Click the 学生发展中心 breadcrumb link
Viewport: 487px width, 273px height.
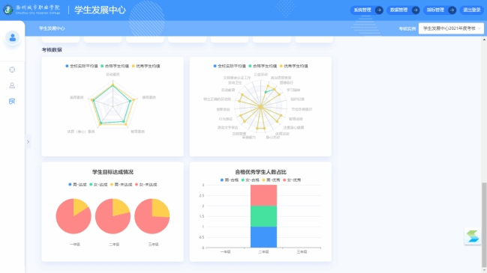coord(52,28)
